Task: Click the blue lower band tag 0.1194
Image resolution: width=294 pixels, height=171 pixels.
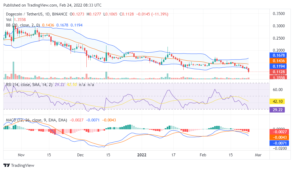Action: (279, 66)
